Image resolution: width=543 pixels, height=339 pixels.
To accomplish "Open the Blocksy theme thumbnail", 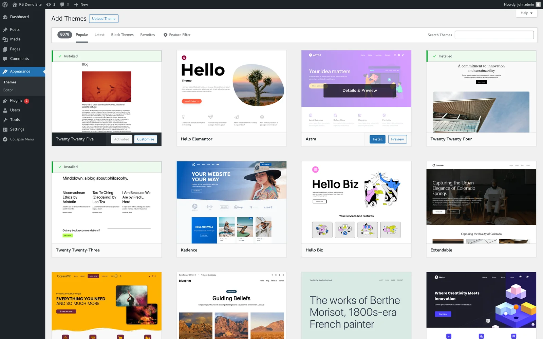I will pyautogui.click(x=481, y=305).
